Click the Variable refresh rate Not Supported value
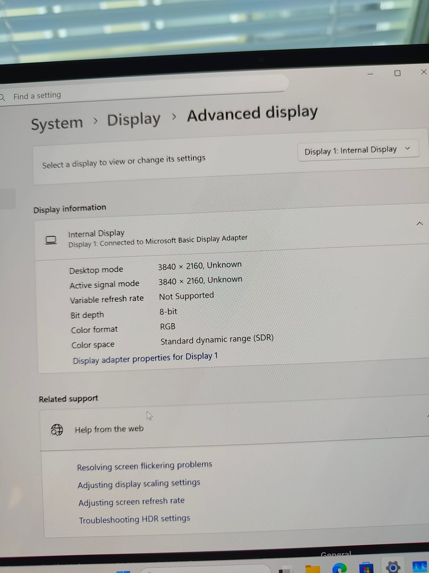Viewport: 429px width, 573px height. (186, 296)
